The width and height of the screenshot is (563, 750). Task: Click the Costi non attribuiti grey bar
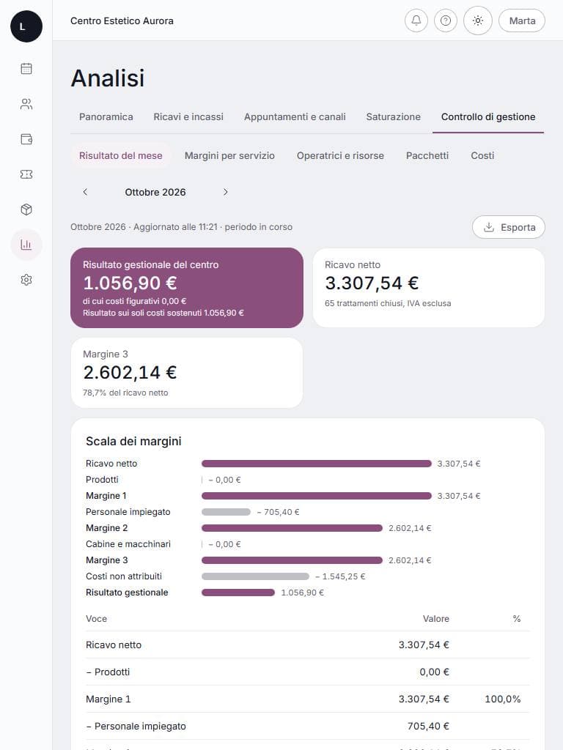tap(255, 576)
